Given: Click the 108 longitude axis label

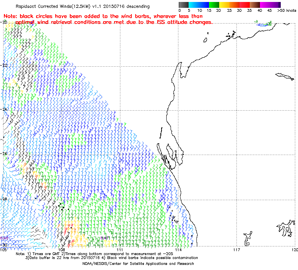Looking at the screenshot, I should [x=62, y=250].
